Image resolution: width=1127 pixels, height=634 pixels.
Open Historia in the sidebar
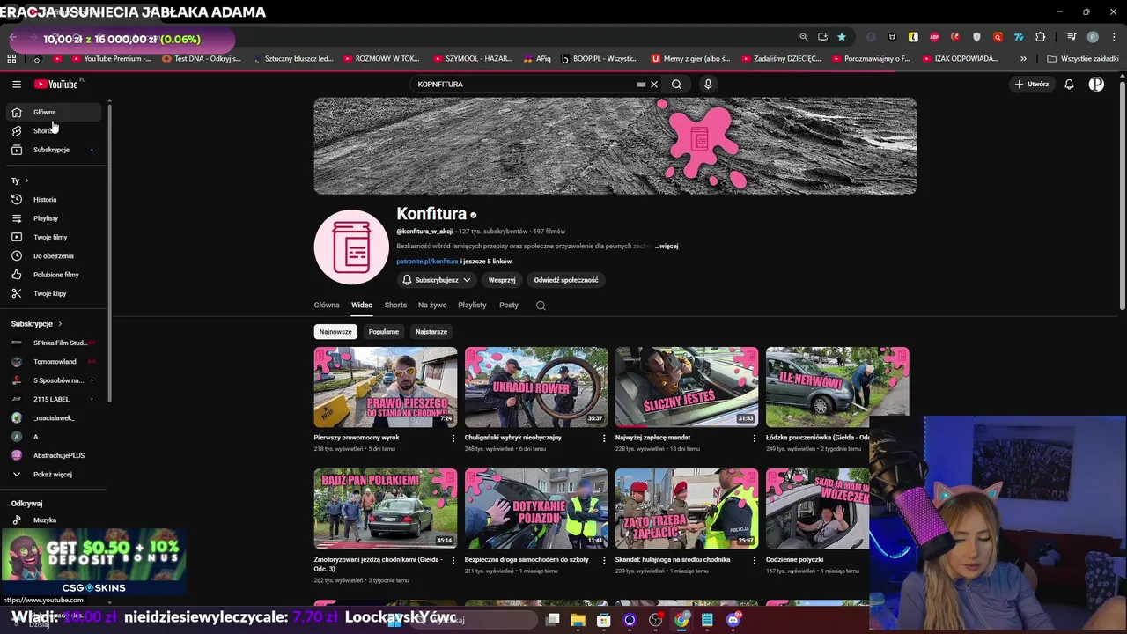tap(54, 200)
